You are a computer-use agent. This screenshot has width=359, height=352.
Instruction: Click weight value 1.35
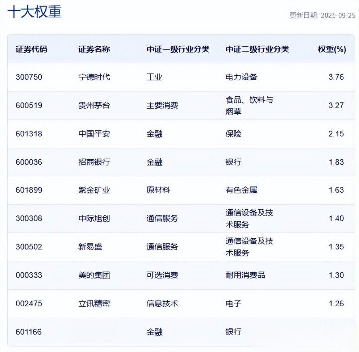tap(336, 247)
